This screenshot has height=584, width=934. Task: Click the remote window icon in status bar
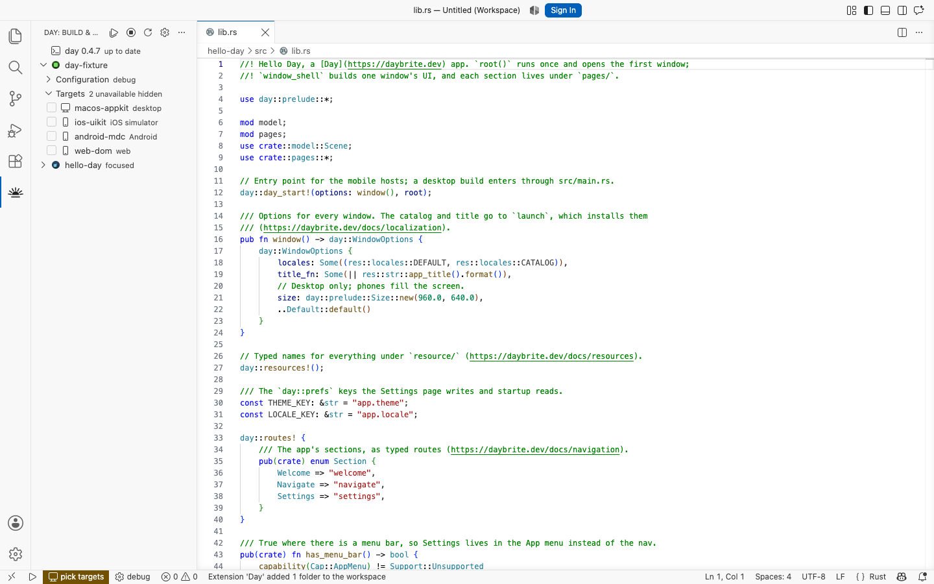coord(12,576)
